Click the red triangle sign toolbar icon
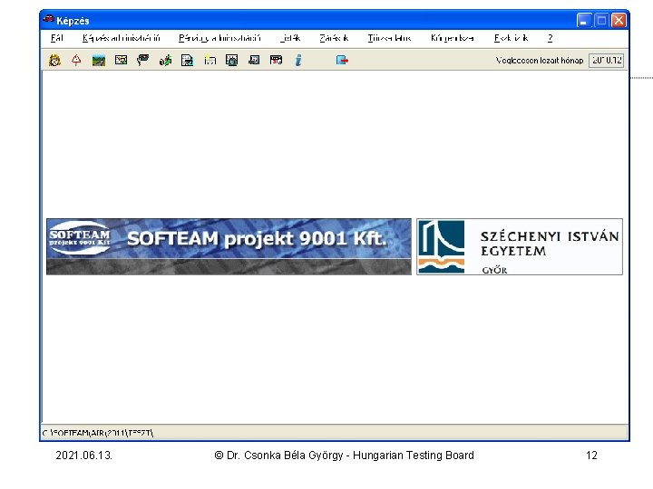Screen dimensions: 653x489 point(76,61)
